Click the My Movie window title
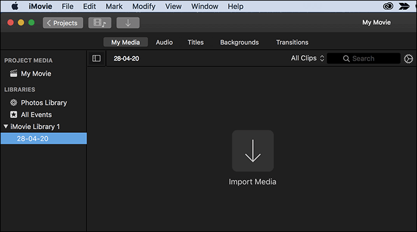417x232 pixels. coord(376,23)
